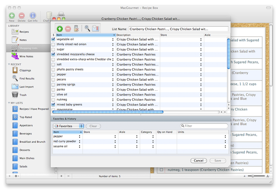Select Shopping Lists in sidebar
The width and height of the screenshot is (279, 192).
(28, 48)
